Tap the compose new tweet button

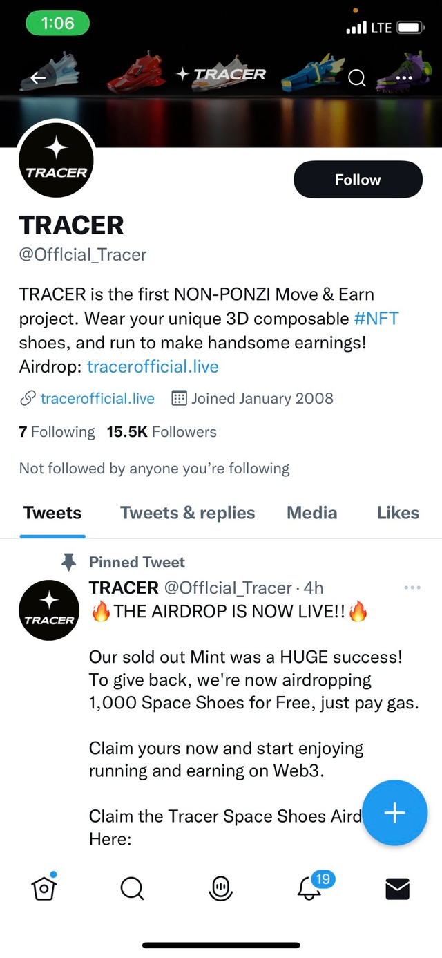tap(394, 813)
